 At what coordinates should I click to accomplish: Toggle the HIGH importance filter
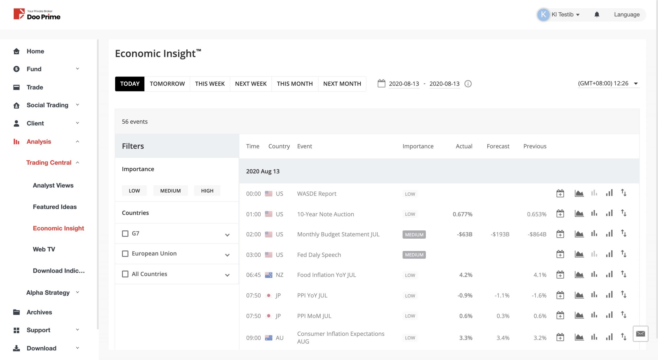click(x=207, y=191)
